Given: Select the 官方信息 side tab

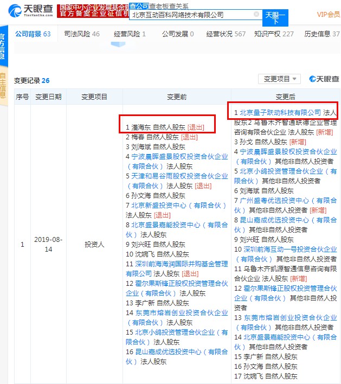Looking at the screenshot, I should (x=3, y=46).
